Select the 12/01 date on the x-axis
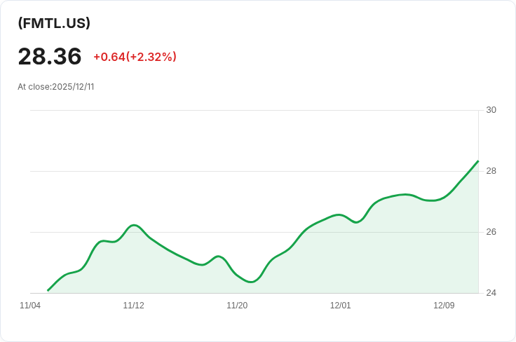 coord(340,306)
